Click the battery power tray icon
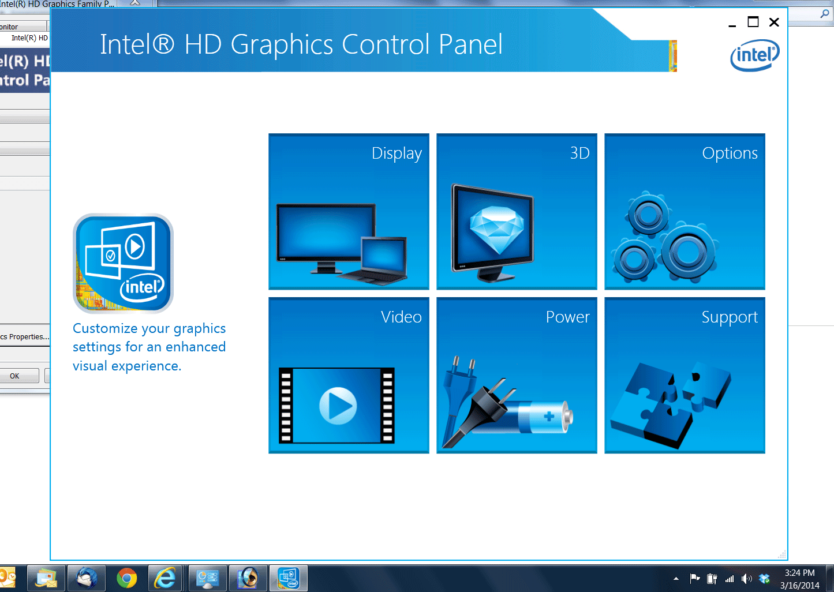834x592 pixels. (x=712, y=579)
